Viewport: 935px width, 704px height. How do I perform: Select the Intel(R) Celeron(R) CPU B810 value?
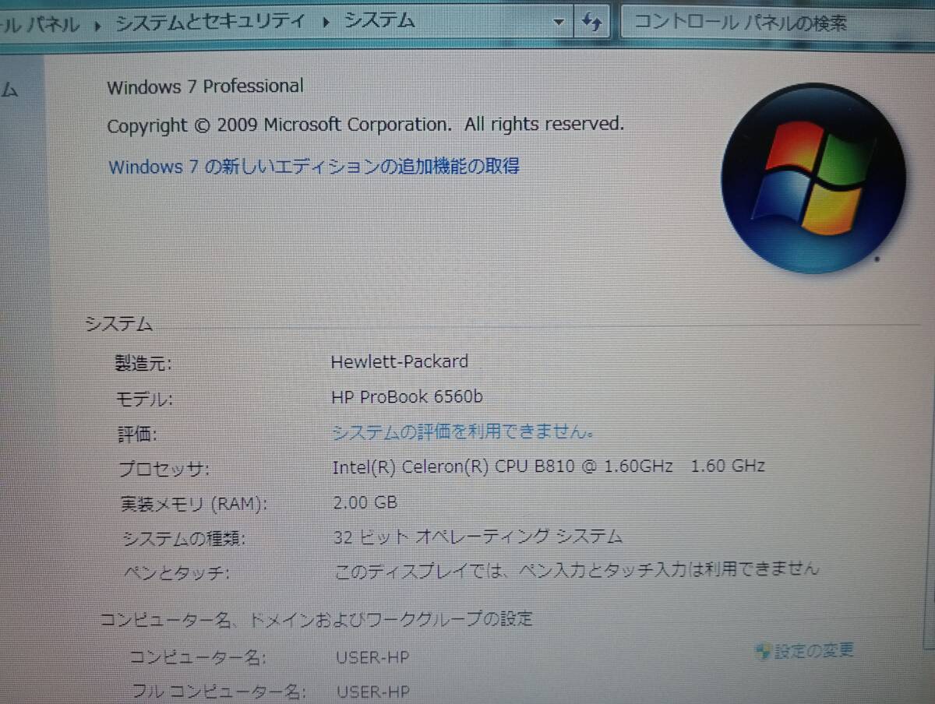point(549,466)
